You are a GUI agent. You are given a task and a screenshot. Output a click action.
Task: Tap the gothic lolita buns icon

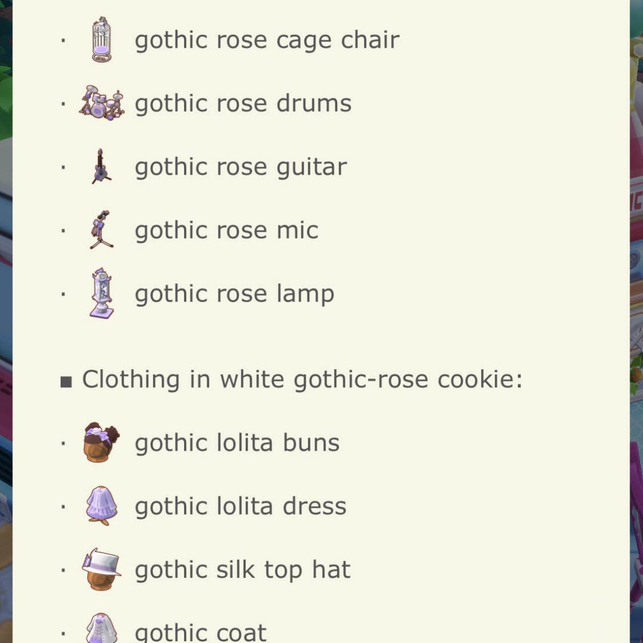[x=101, y=443]
